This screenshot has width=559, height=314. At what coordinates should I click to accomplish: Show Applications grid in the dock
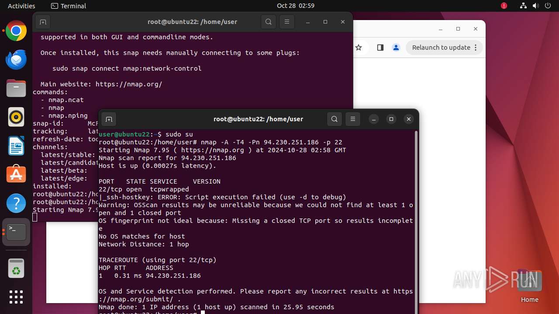[x=16, y=297]
